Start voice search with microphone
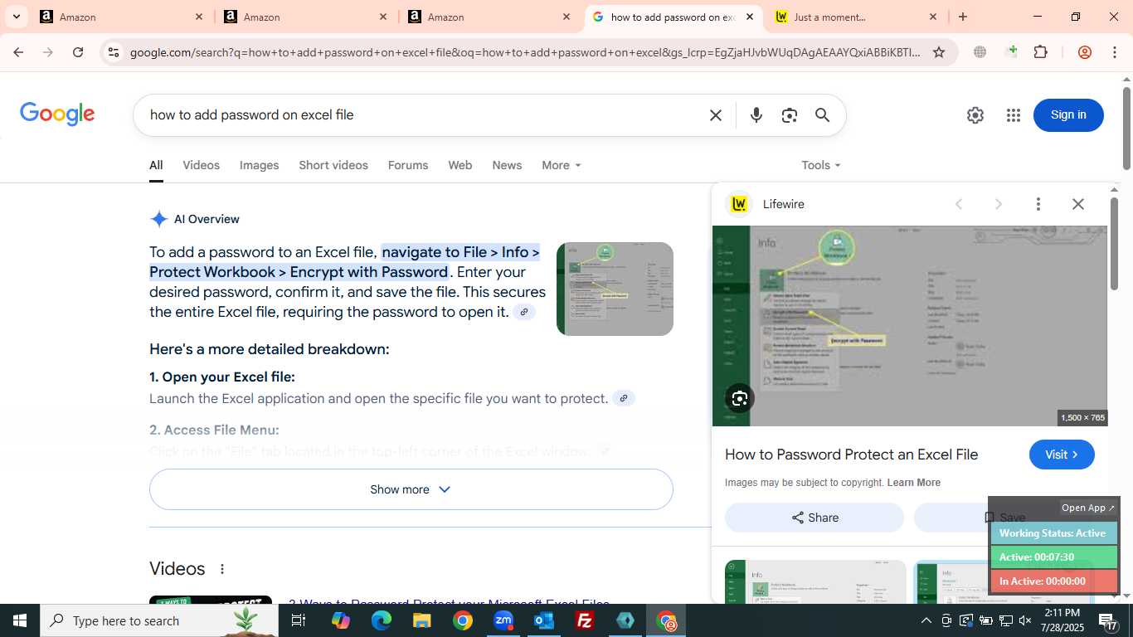 point(756,115)
